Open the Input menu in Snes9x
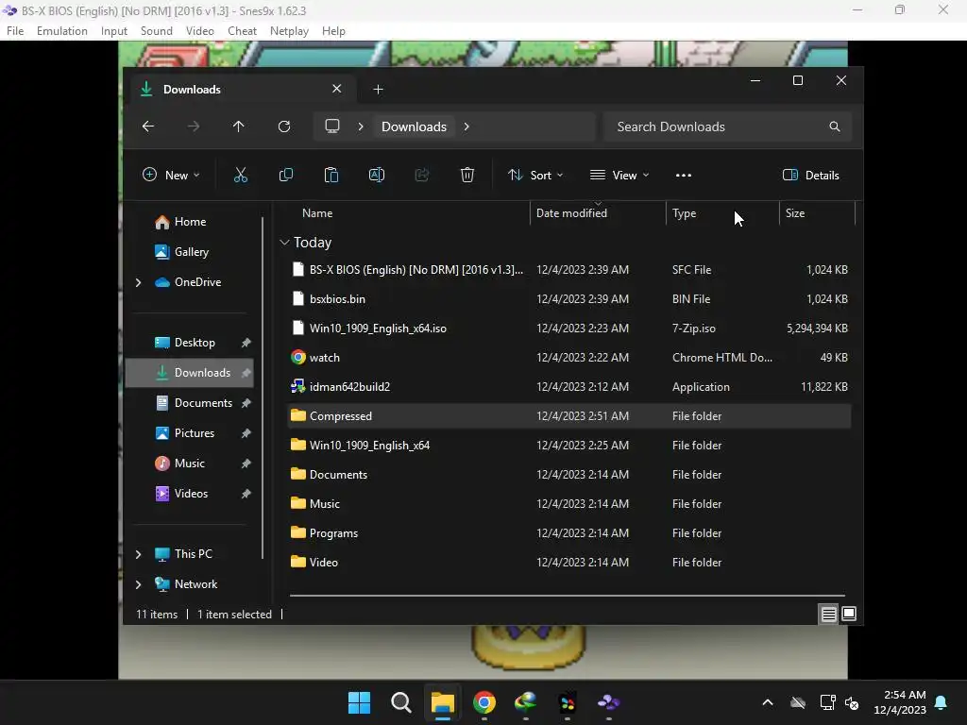This screenshot has height=725, width=967. (x=114, y=31)
